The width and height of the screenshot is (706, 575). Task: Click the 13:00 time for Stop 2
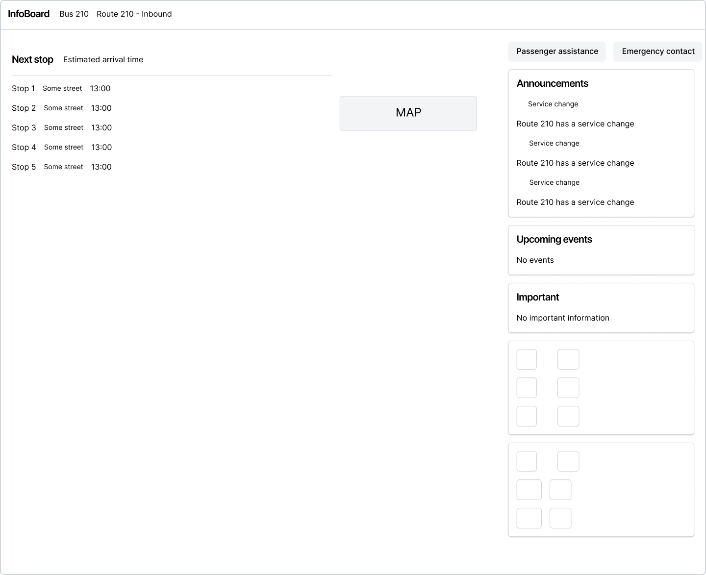101,108
